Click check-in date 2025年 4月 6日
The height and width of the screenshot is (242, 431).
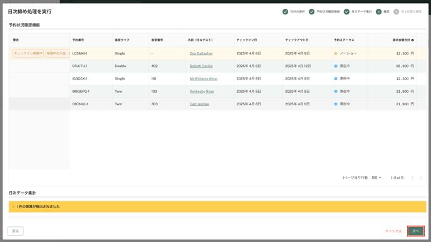tap(249, 66)
